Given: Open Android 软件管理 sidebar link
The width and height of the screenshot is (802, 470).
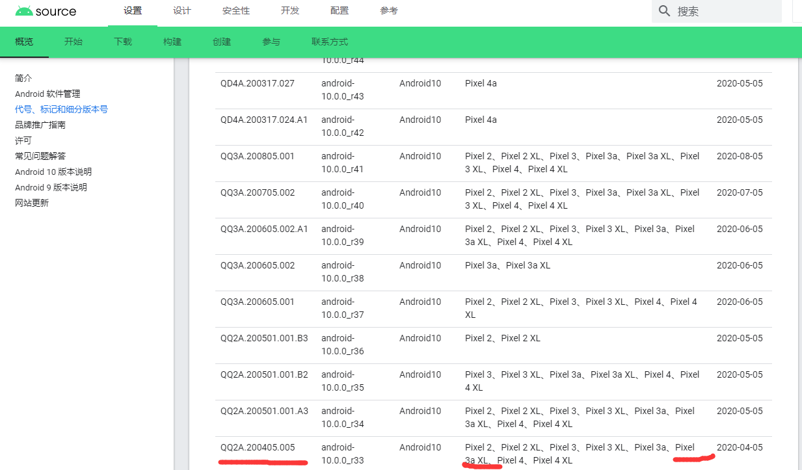Looking at the screenshot, I should [48, 94].
